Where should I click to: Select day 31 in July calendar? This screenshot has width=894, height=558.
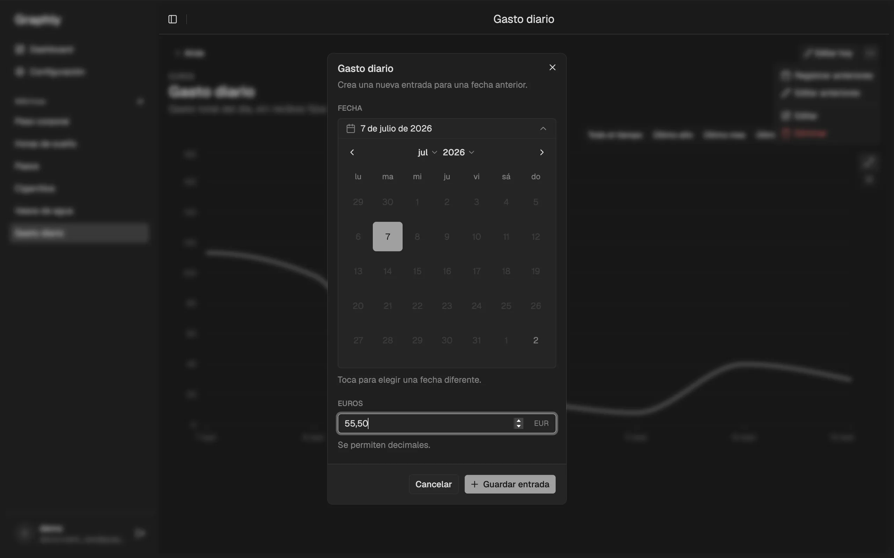click(x=476, y=340)
